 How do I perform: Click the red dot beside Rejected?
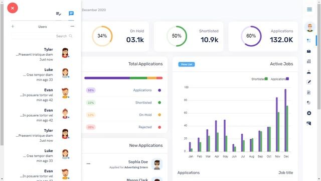[x=159, y=127]
